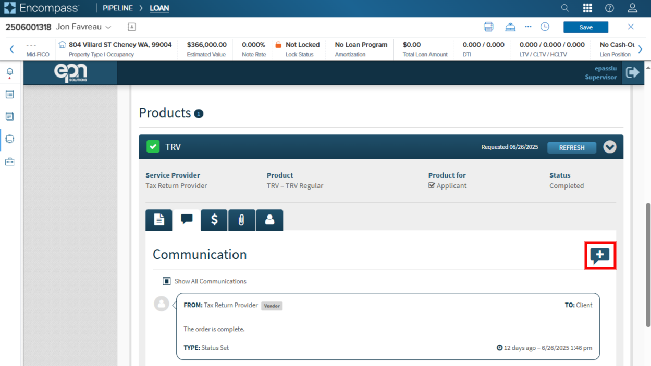
Task: Click the 12 days ago timestamp
Action: [545, 348]
